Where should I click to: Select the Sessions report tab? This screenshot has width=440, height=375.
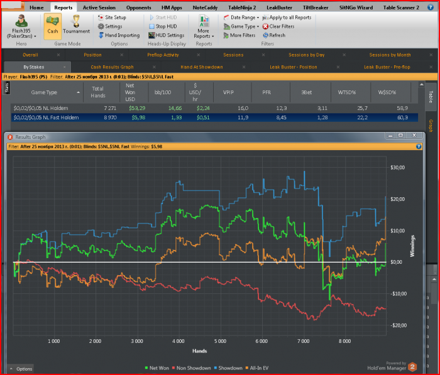point(233,55)
